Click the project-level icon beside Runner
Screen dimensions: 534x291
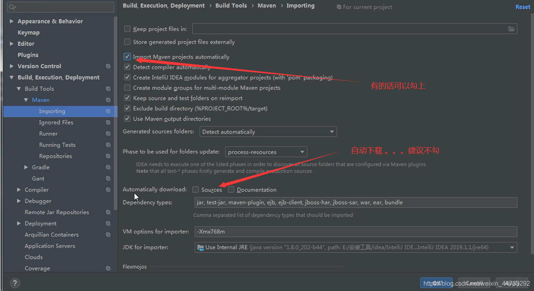click(x=108, y=134)
